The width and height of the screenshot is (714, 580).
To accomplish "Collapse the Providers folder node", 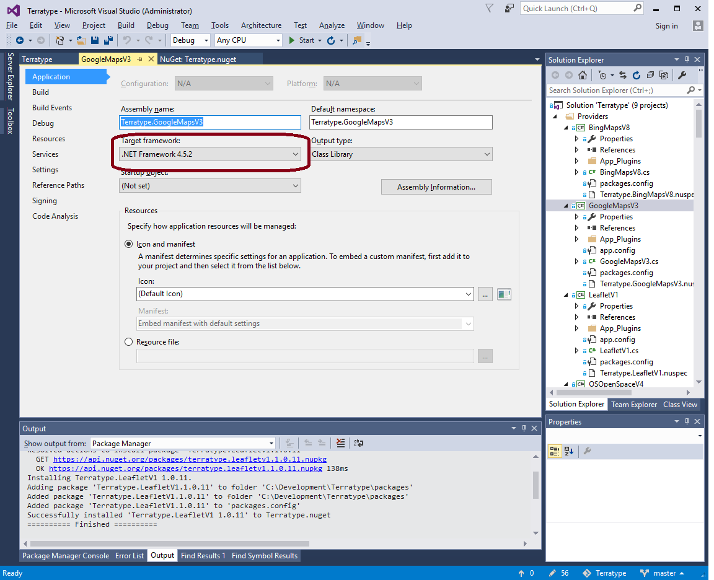I will click(555, 116).
